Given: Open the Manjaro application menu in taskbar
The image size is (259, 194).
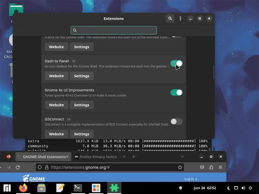Looking at the screenshot, I should 7,188.
